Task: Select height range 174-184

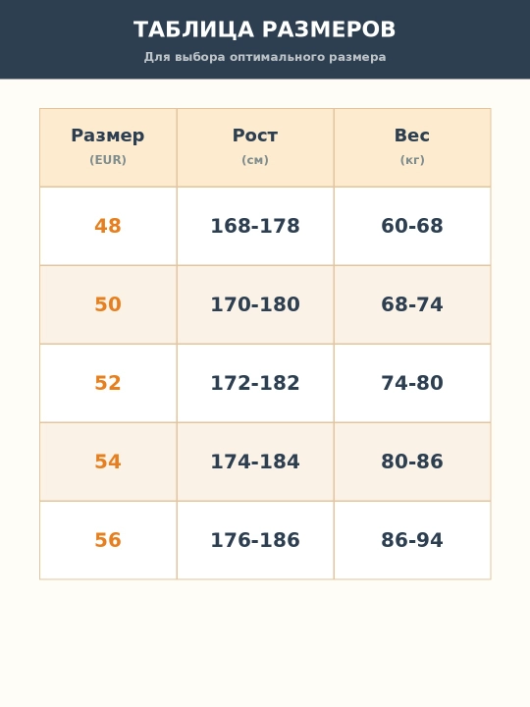Action: [255, 462]
